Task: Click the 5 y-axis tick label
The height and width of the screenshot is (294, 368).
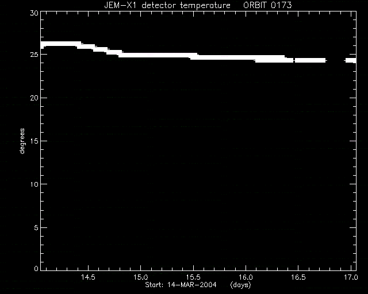Action: (x=36, y=227)
